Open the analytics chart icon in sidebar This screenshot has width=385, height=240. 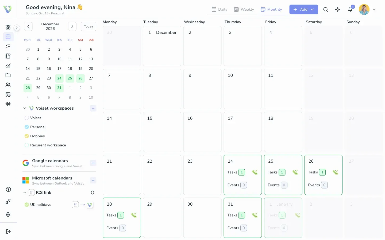click(x=8, y=66)
